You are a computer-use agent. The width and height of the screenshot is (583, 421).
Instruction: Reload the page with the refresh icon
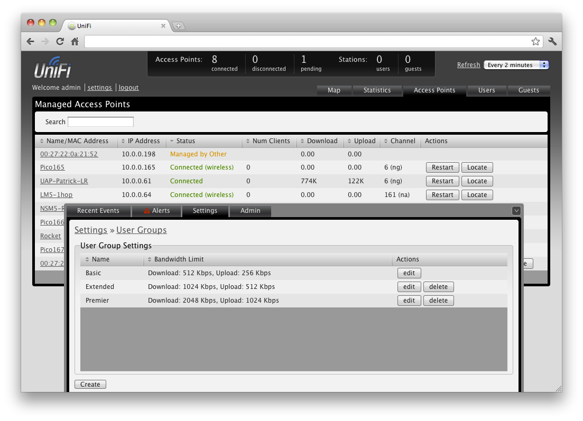click(x=60, y=42)
